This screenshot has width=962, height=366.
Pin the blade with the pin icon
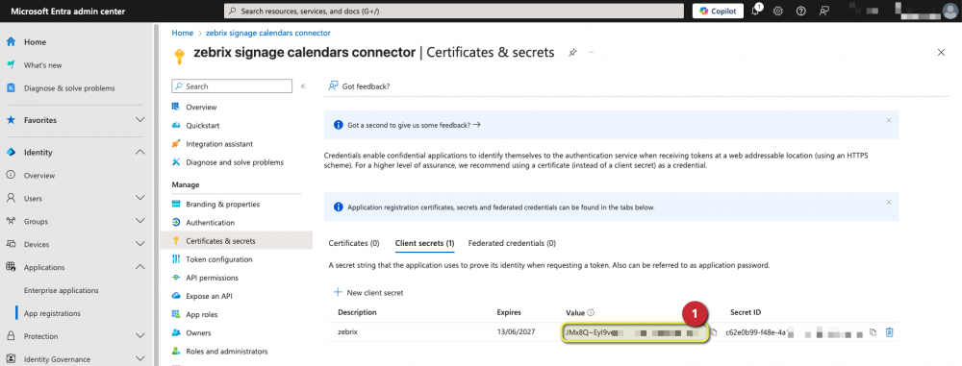point(571,53)
